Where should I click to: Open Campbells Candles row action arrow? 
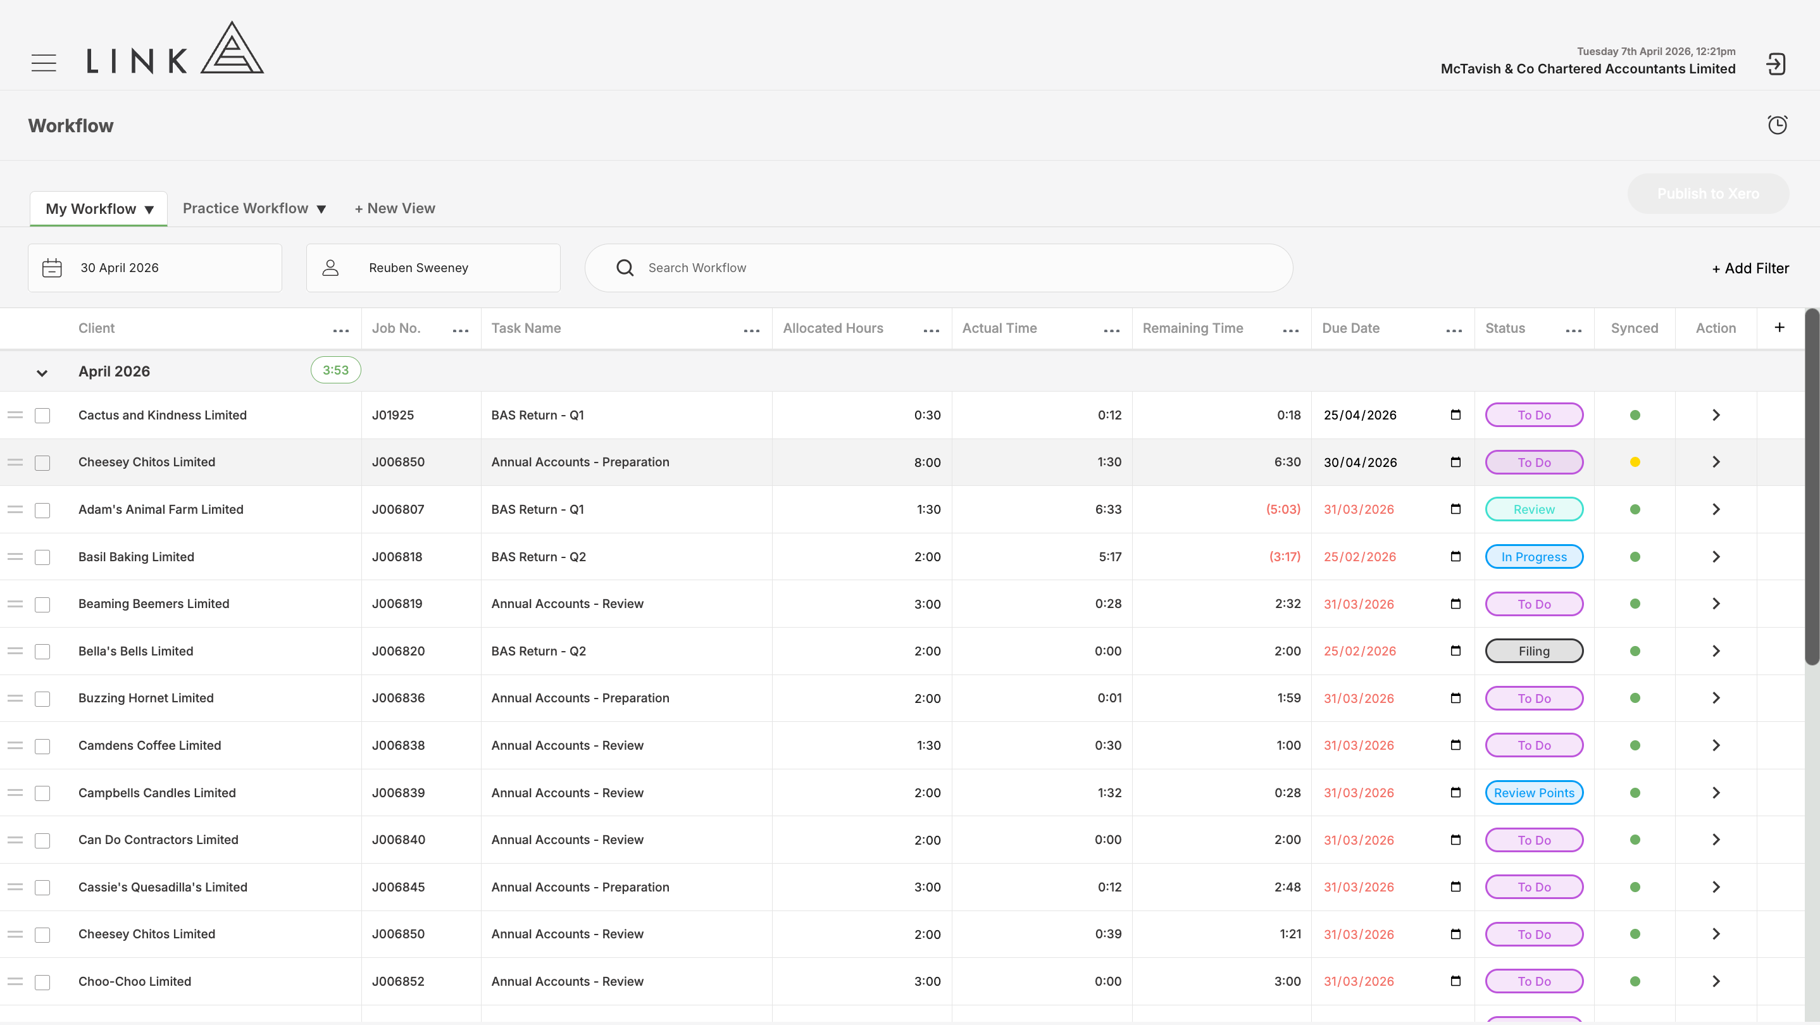click(x=1716, y=793)
